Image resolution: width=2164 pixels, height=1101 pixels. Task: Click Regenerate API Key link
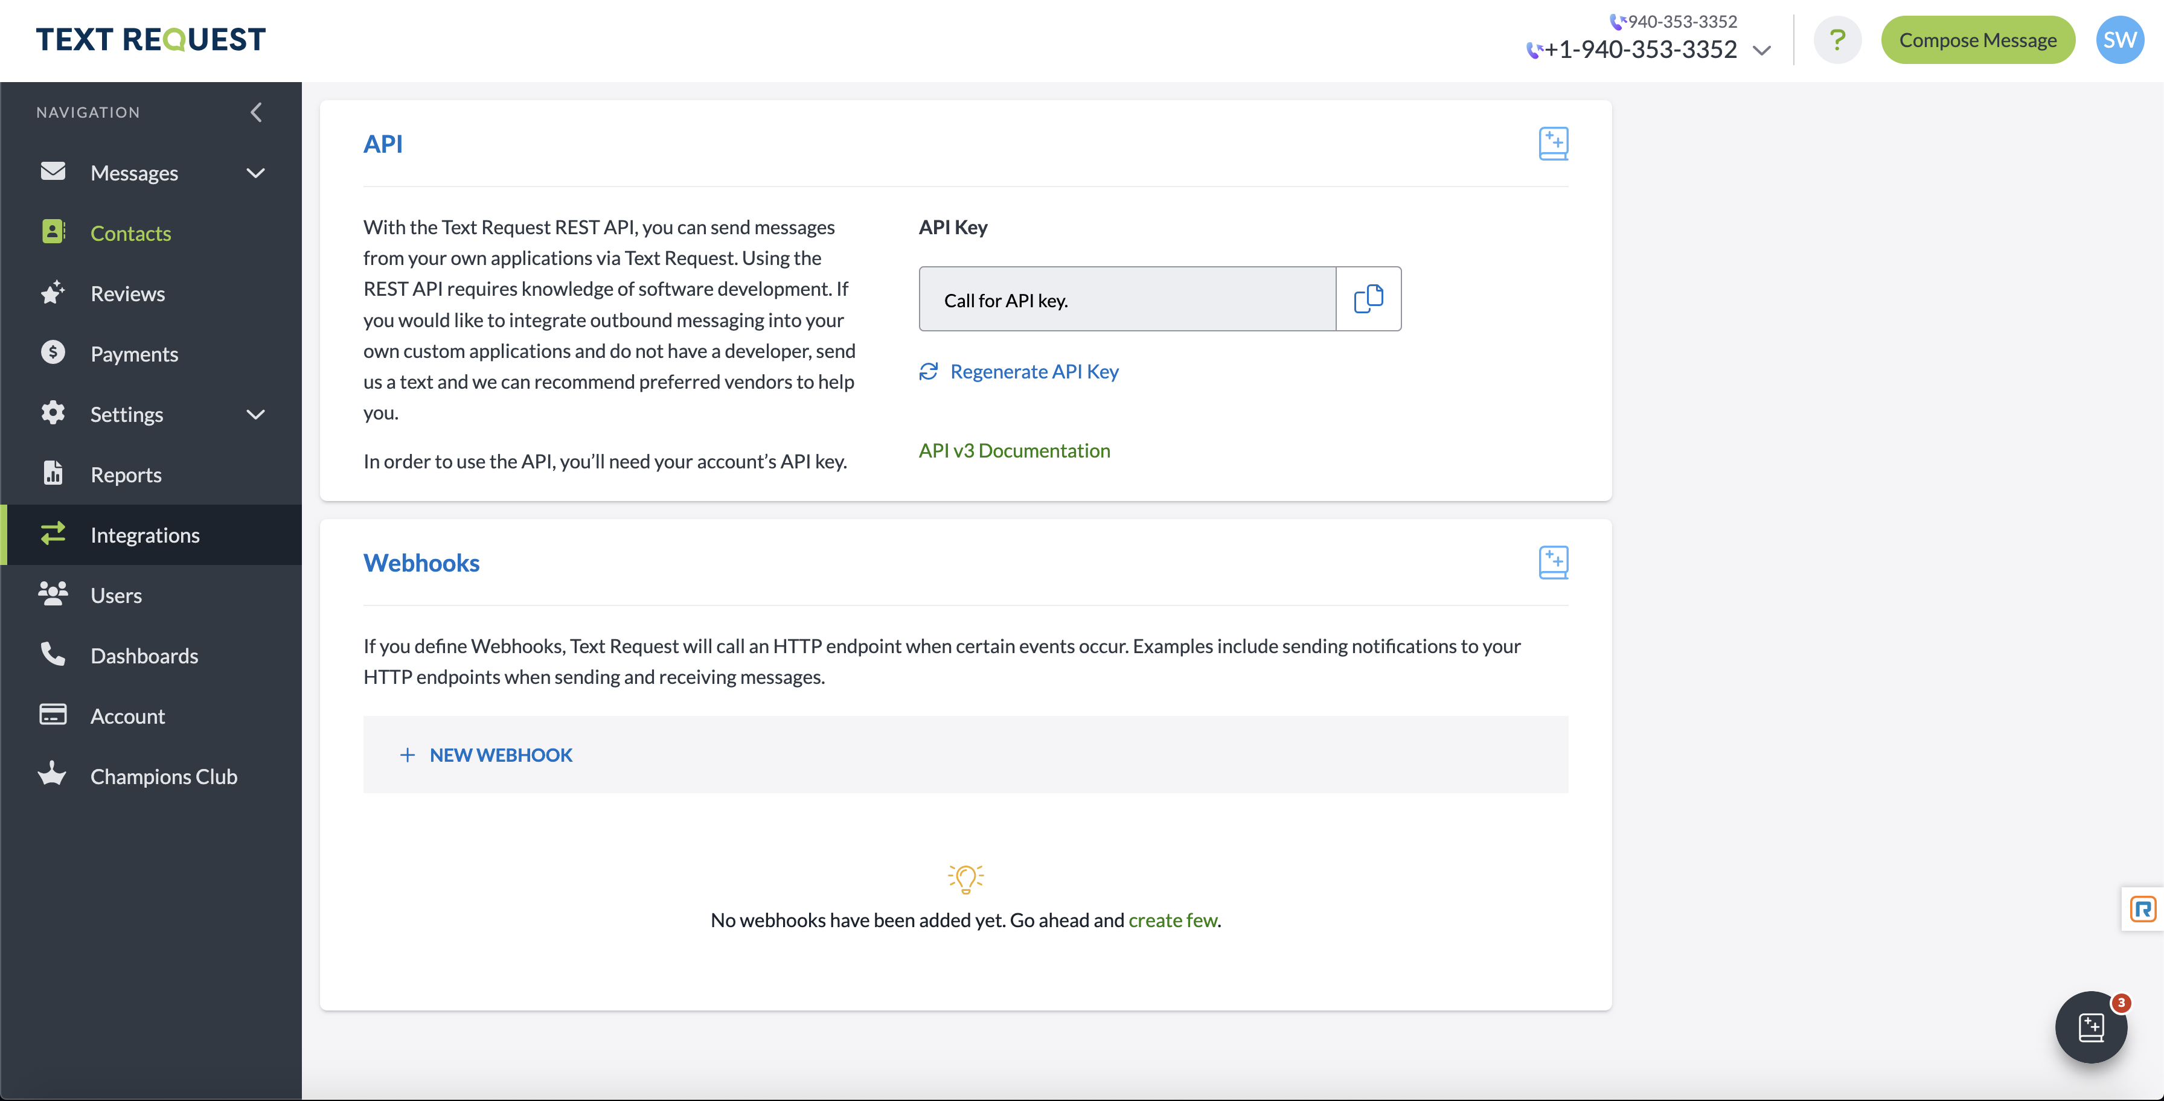pyautogui.click(x=1034, y=372)
